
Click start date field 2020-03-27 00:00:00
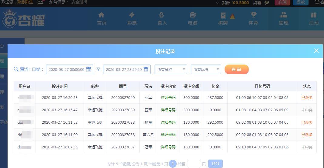point(69,69)
